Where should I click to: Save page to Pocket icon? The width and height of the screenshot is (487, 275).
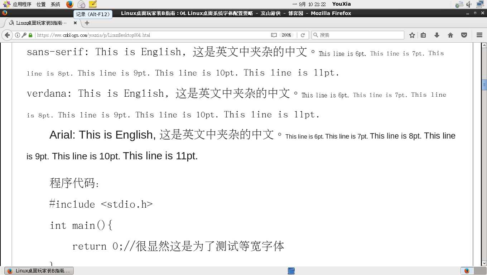tap(464, 35)
